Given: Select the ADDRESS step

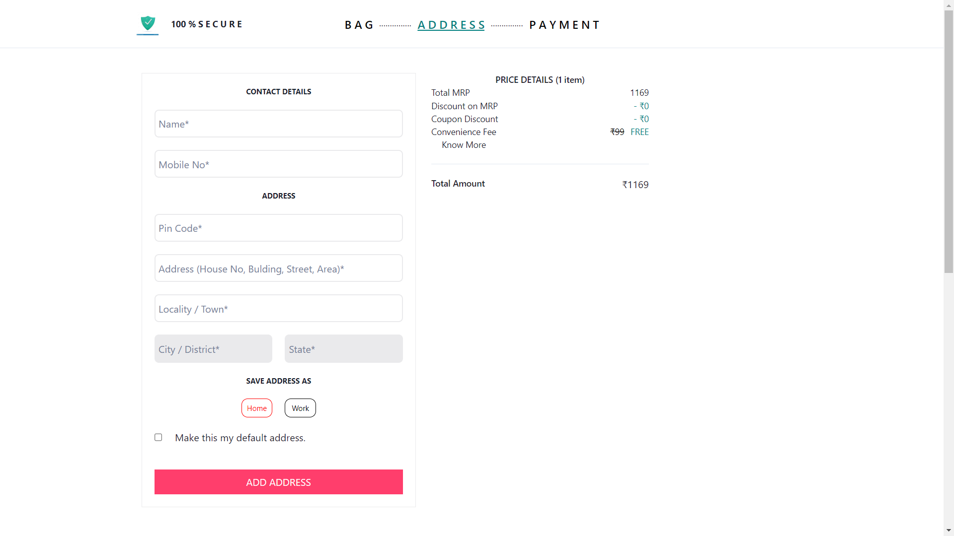Looking at the screenshot, I should tap(451, 25).
